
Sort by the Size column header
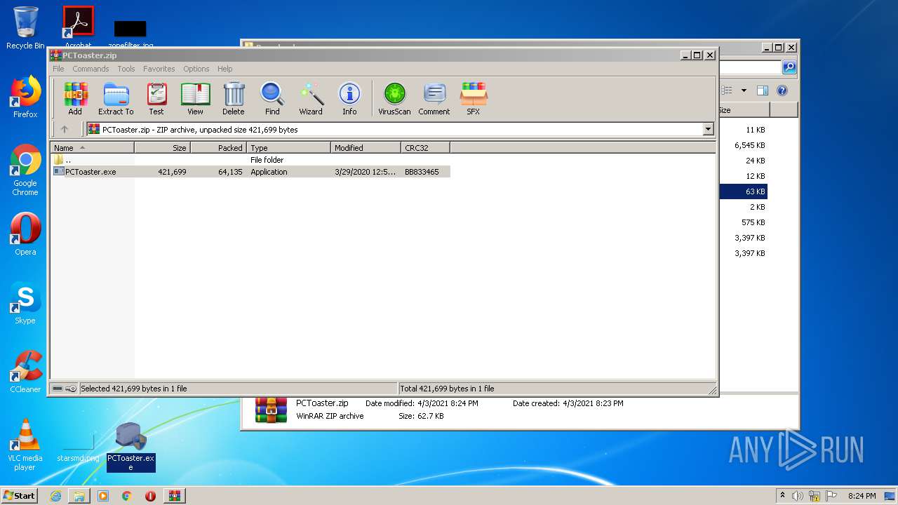click(x=162, y=148)
